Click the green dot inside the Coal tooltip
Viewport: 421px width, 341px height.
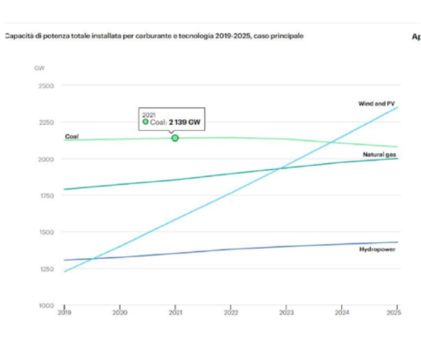click(145, 122)
